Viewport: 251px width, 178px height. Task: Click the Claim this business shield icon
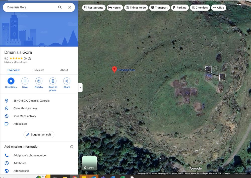(x=7, y=108)
